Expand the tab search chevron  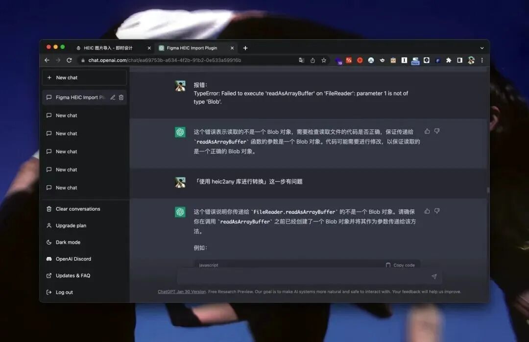click(x=482, y=48)
